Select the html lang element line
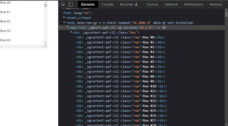This screenshot has width=228, height=126. coord(77,13)
